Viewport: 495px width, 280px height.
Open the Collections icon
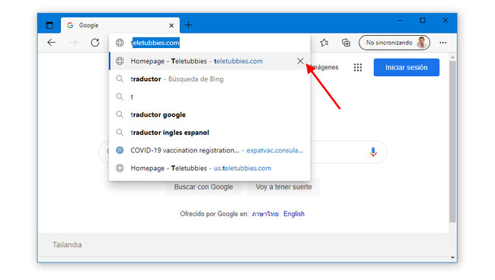tap(346, 43)
